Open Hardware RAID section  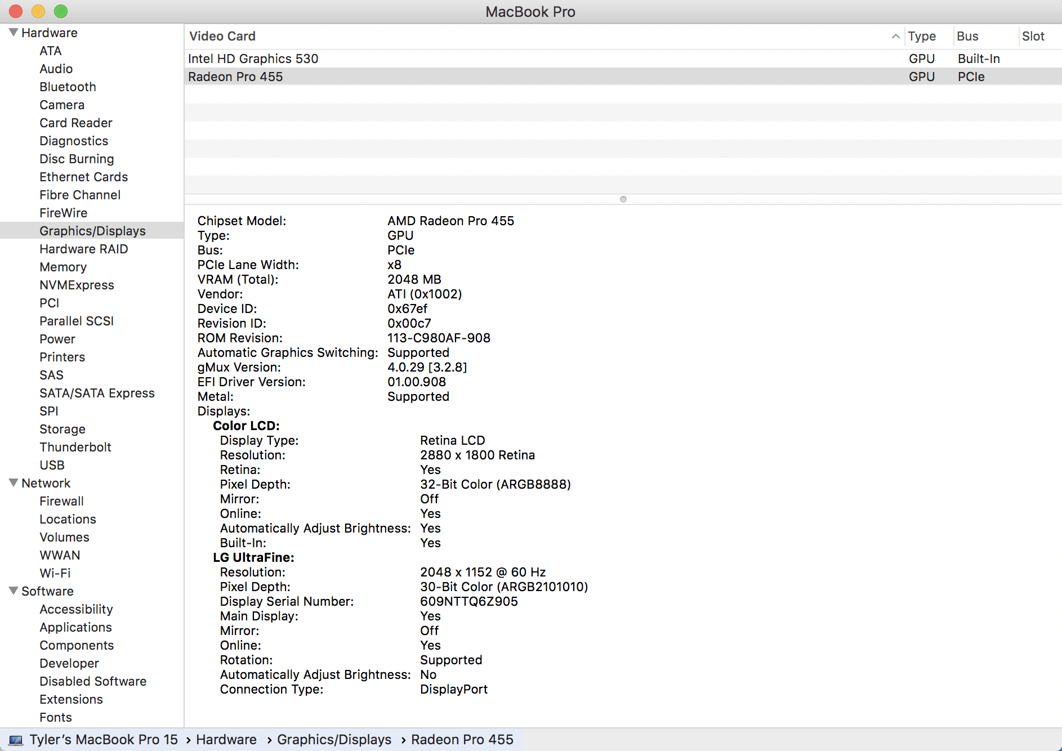[84, 249]
